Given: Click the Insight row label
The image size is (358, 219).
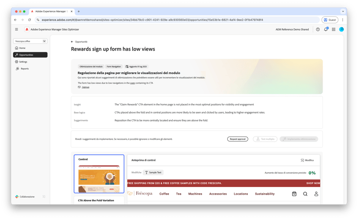Looking at the screenshot, I should click(x=77, y=104).
